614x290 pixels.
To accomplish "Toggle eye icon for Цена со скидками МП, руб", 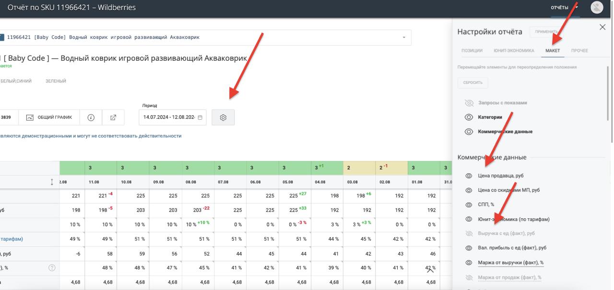I will tap(469, 190).
